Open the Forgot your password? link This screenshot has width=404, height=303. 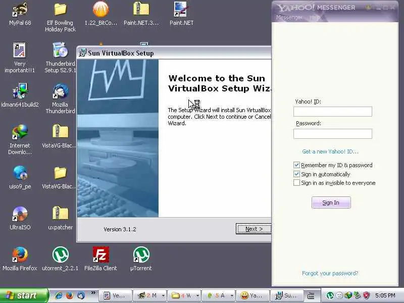(330, 273)
